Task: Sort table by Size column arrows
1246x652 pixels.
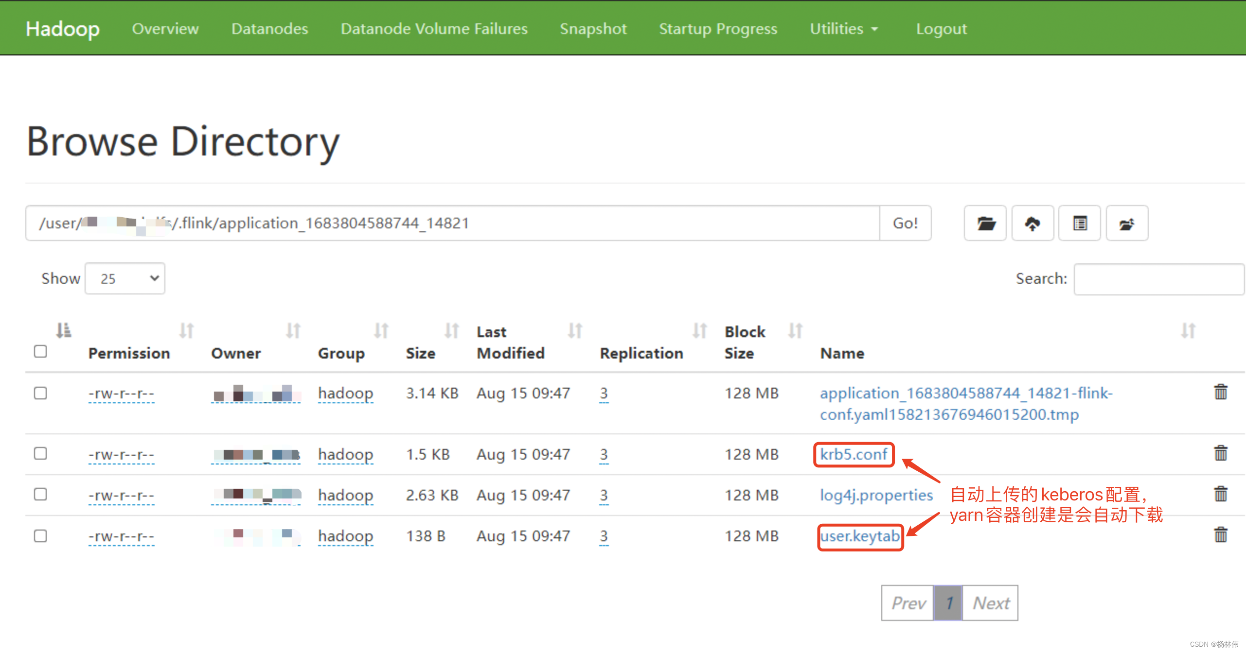Action: 451,331
